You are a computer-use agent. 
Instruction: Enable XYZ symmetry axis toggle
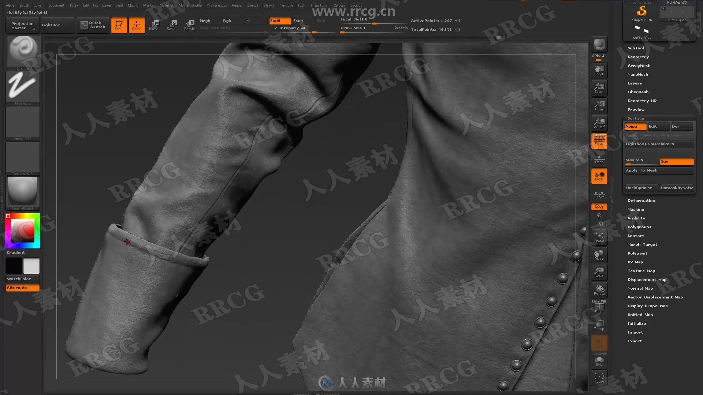(599, 207)
